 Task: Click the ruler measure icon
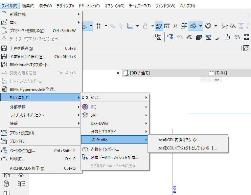[167, 26]
